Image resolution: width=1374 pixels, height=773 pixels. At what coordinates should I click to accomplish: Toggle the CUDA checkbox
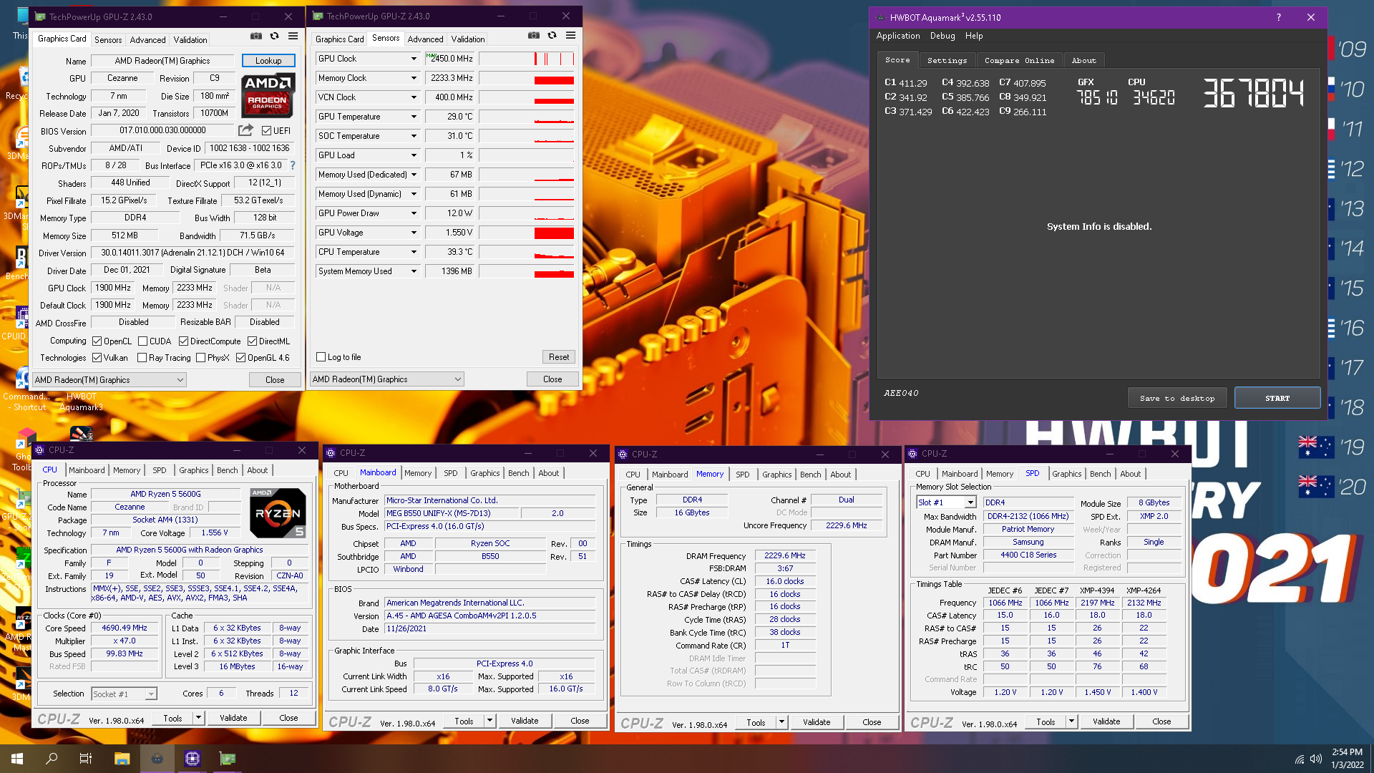(x=142, y=341)
